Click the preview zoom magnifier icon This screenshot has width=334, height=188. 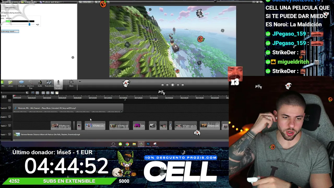click(96, 2)
